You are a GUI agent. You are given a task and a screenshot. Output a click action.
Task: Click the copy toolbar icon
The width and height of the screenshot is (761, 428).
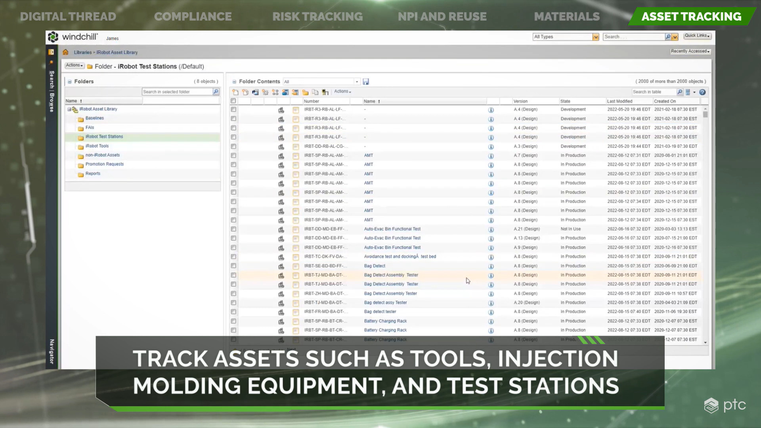[315, 92]
